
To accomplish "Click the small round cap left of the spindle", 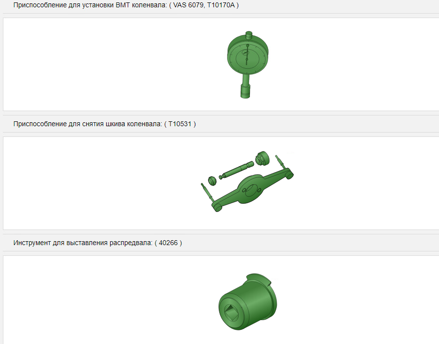I will (212, 181).
